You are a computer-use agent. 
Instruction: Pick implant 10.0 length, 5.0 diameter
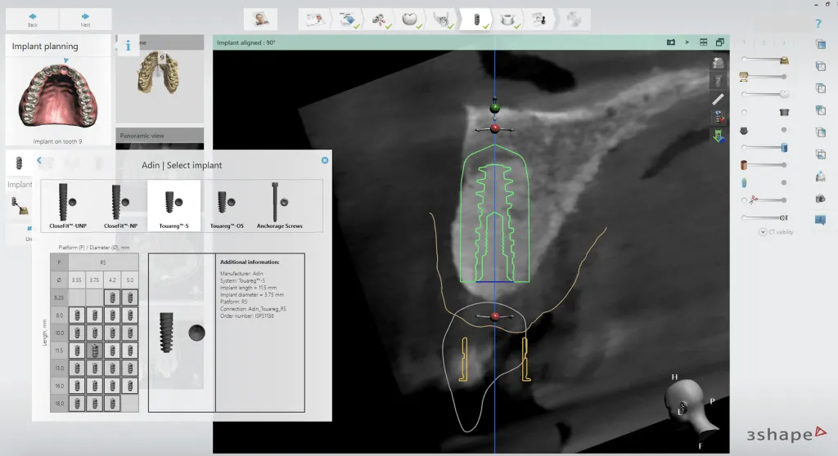(130, 333)
